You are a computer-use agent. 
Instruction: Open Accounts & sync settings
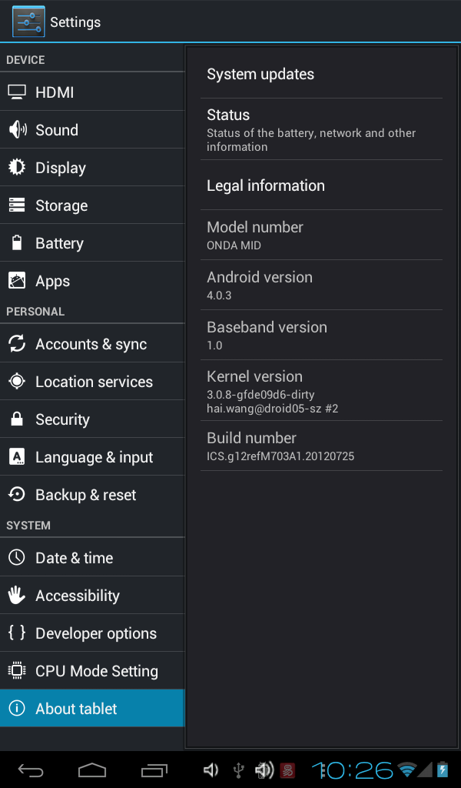pyautogui.click(x=92, y=344)
